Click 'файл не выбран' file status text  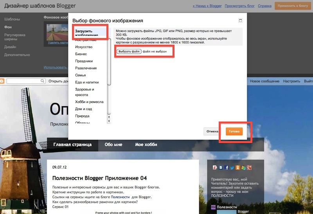155,51
